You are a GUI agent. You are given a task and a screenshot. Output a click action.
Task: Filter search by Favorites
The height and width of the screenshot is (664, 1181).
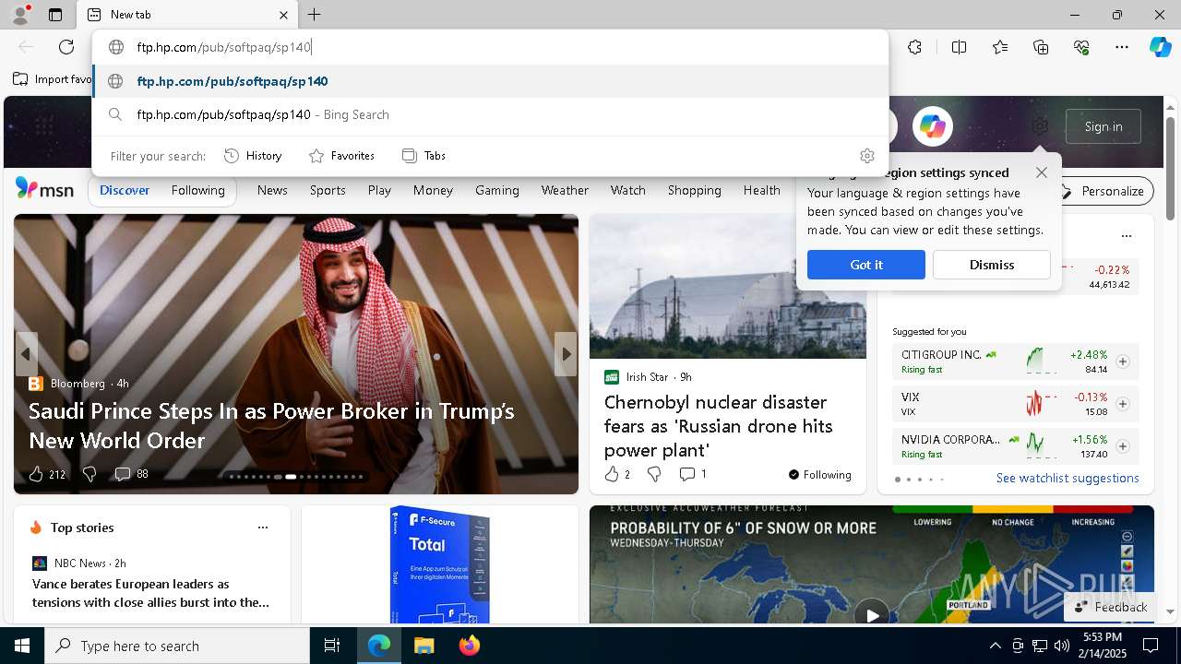[x=341, y=156]
